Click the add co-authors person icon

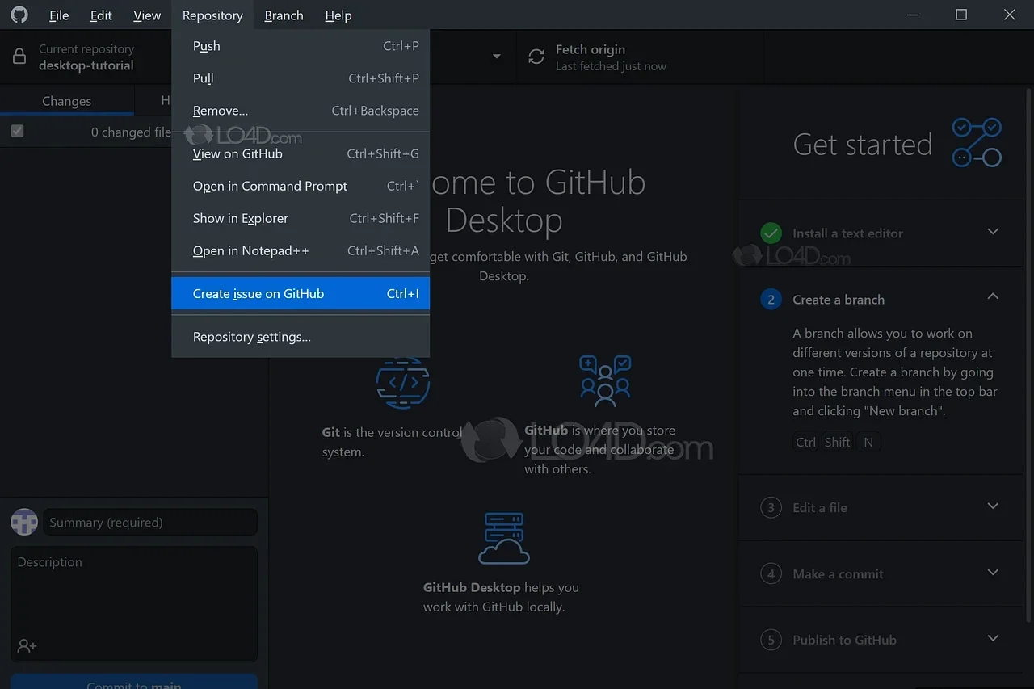pyautogui.click(x=27, y=645)
